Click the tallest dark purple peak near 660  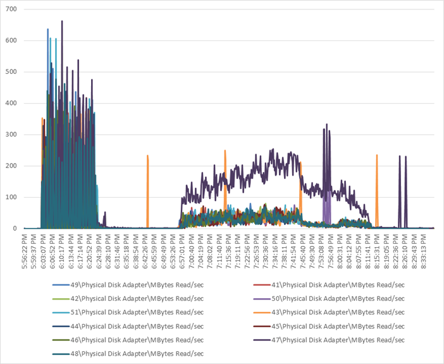point(62,21)
